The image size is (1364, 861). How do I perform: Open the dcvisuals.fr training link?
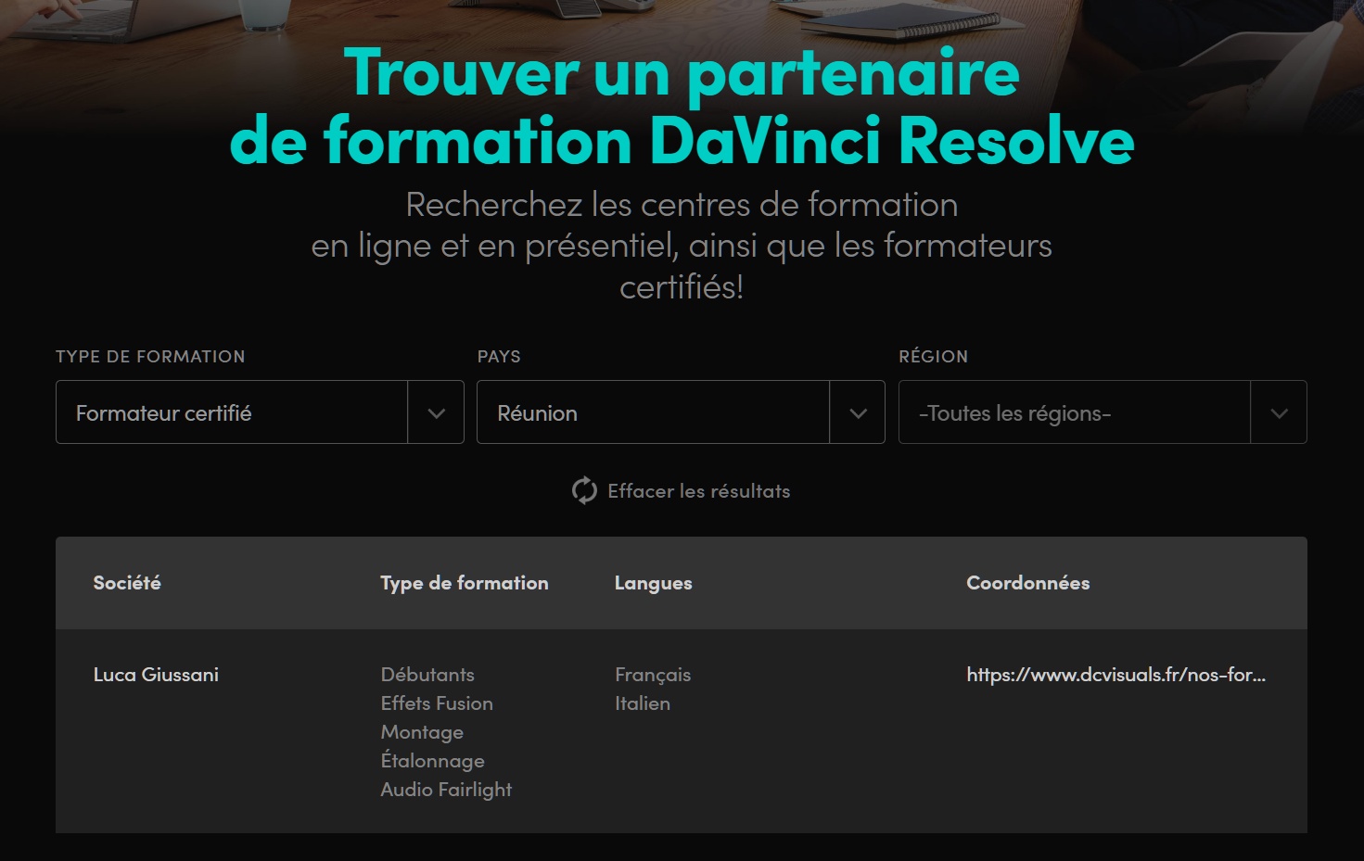[x=1115, y=675]
